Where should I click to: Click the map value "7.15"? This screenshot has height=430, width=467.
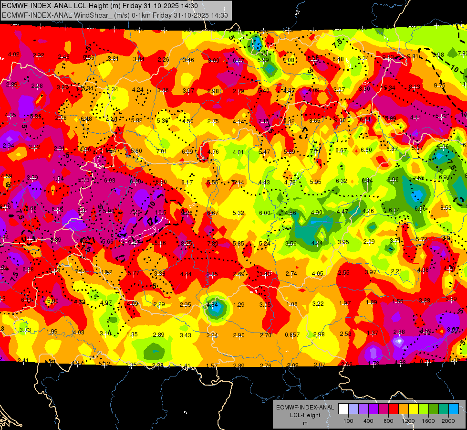[264, 121]
